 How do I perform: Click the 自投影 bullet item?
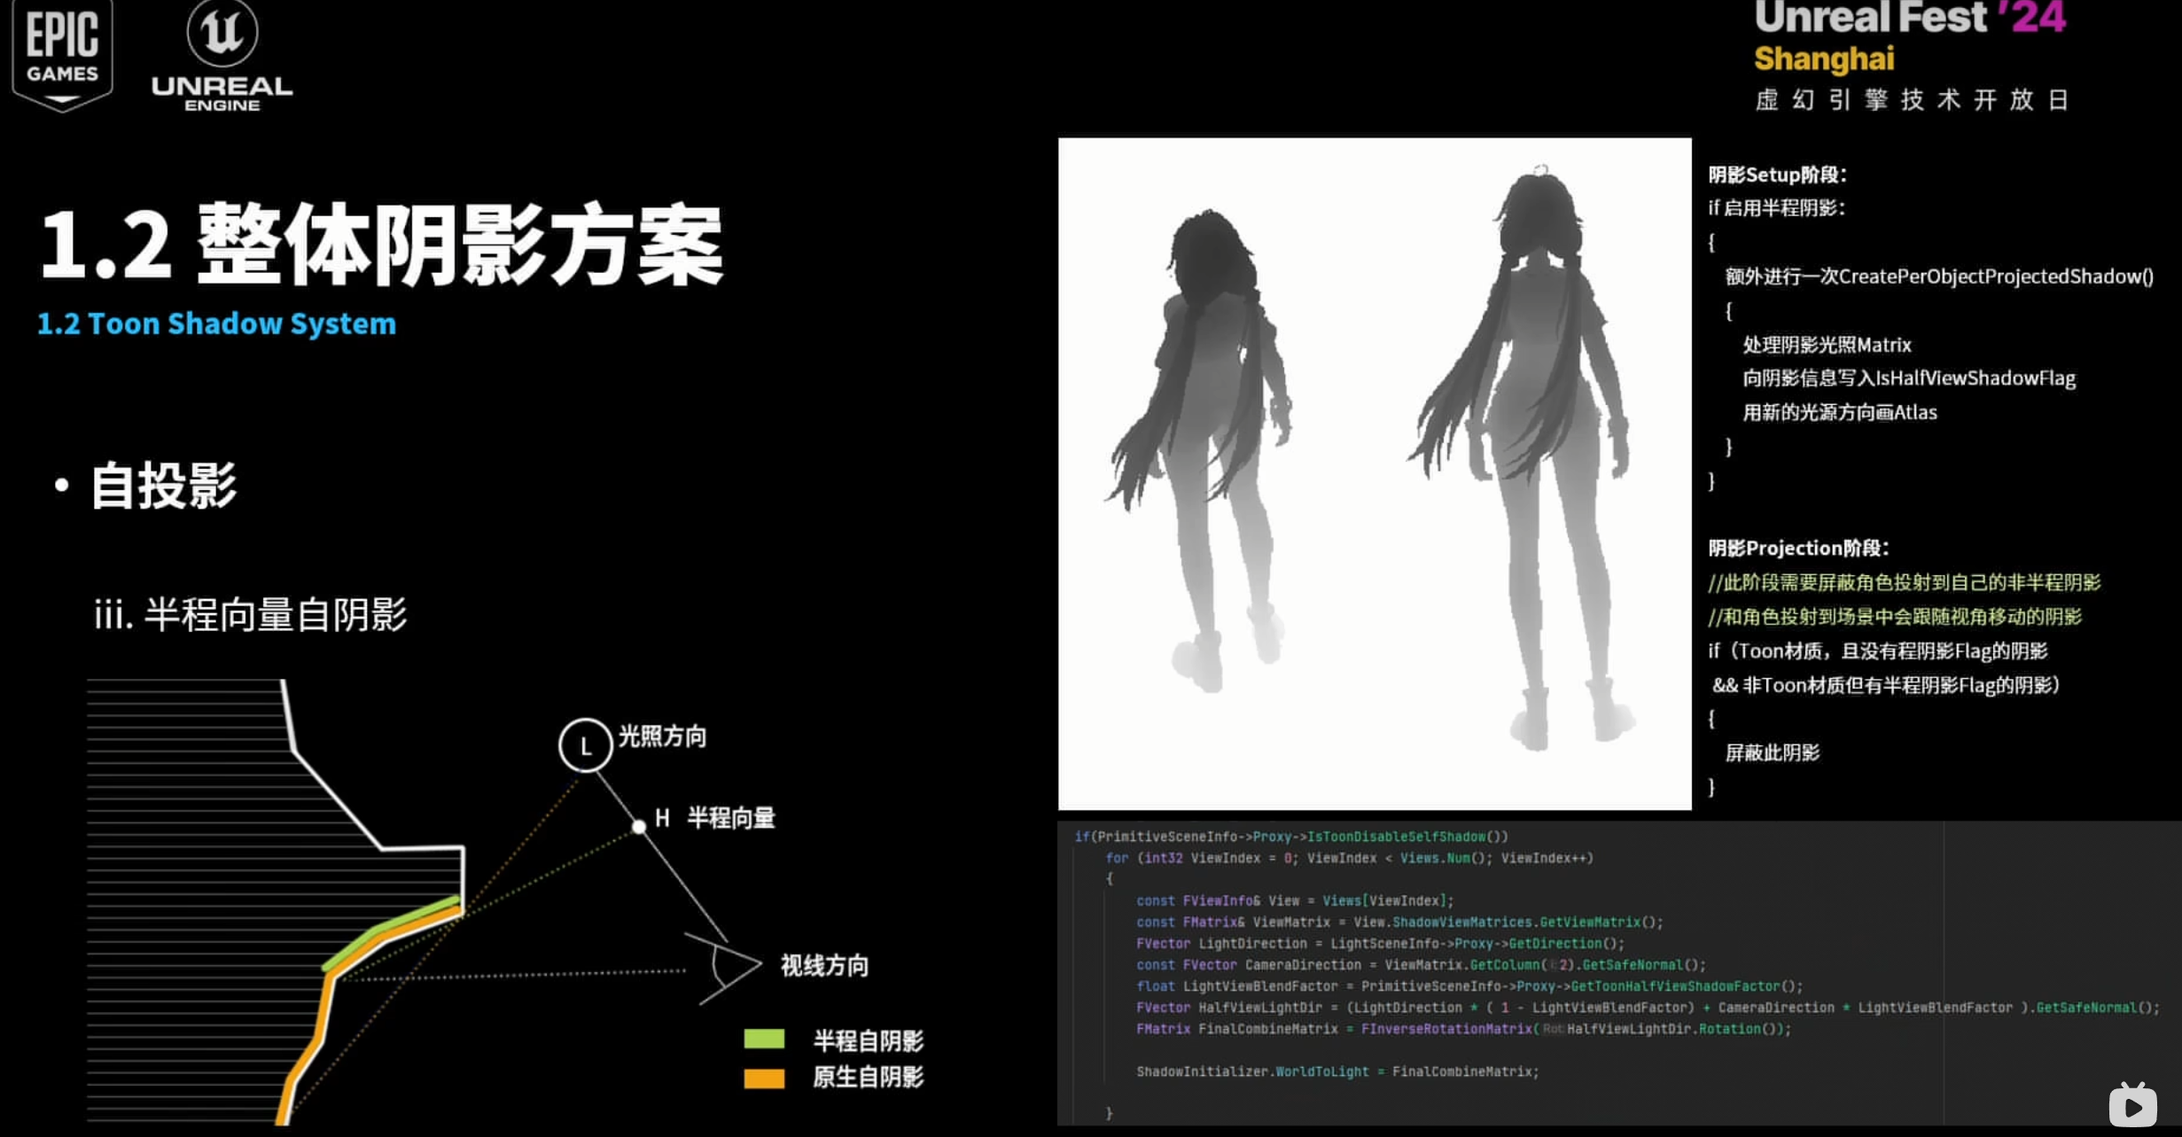click(164, 486)
